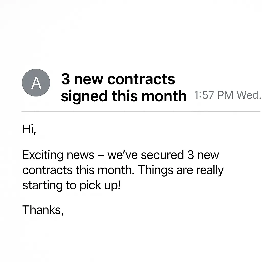The image size is (262, 262).
Task: Click the word "Exciting" in the message body
Action: (43, 155)
